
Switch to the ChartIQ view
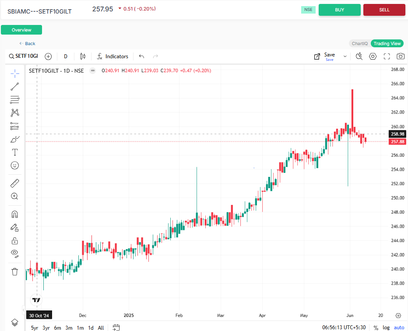point(359,43)
